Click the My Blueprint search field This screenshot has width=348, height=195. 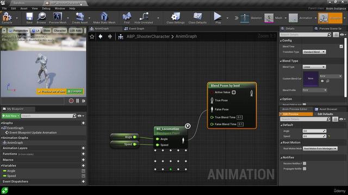(48, 116)
